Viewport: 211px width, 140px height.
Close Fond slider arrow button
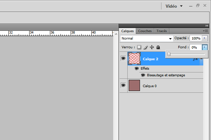(x=205, y=47)
